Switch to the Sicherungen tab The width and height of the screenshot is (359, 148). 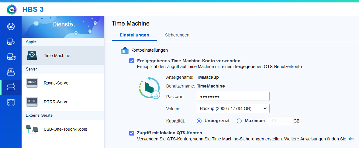click(x=177, y=35)
